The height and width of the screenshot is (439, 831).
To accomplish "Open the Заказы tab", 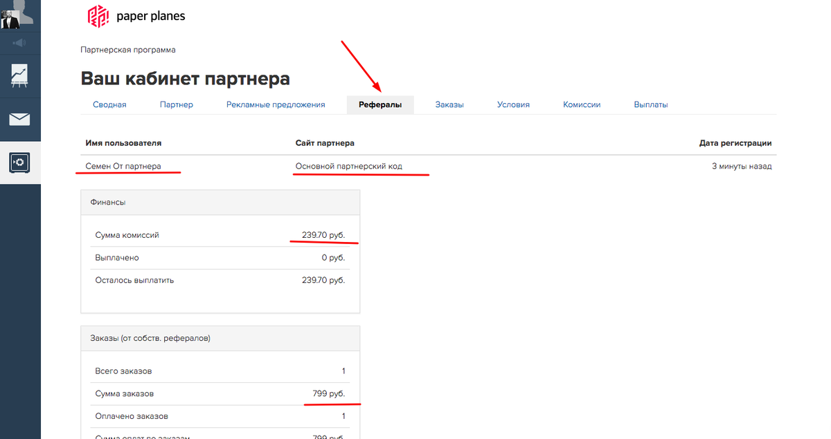I will [x=449, y=104].
